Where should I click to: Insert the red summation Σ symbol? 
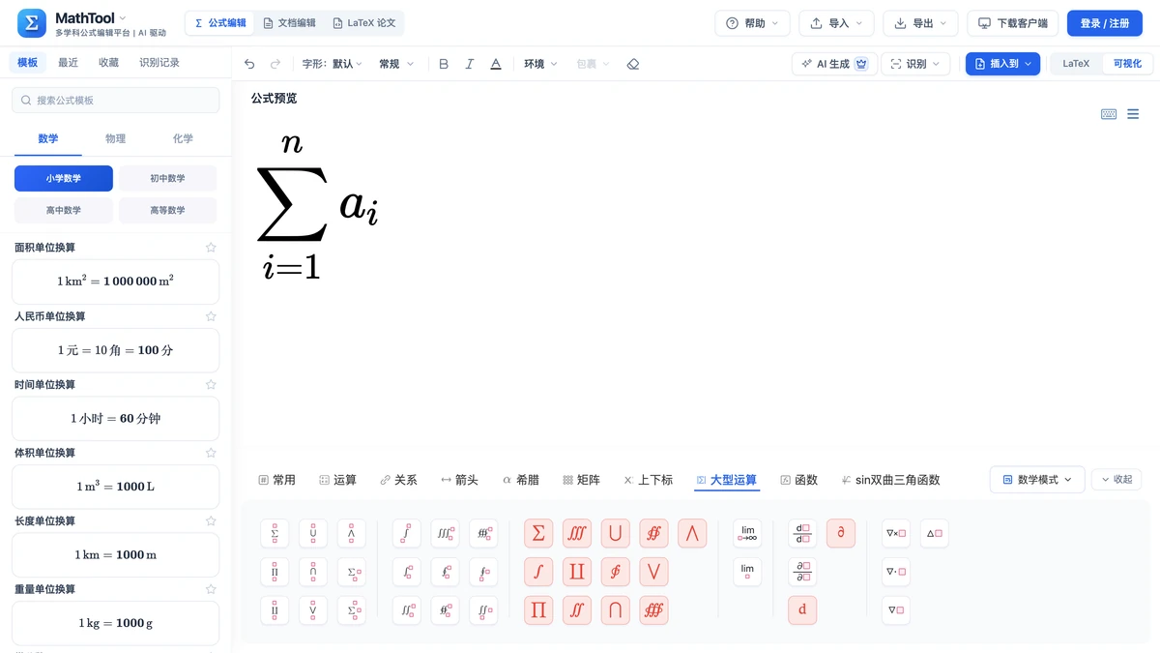538,533
